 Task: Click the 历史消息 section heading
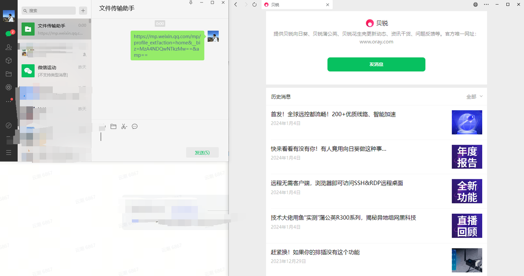click(x=281, y=97)
